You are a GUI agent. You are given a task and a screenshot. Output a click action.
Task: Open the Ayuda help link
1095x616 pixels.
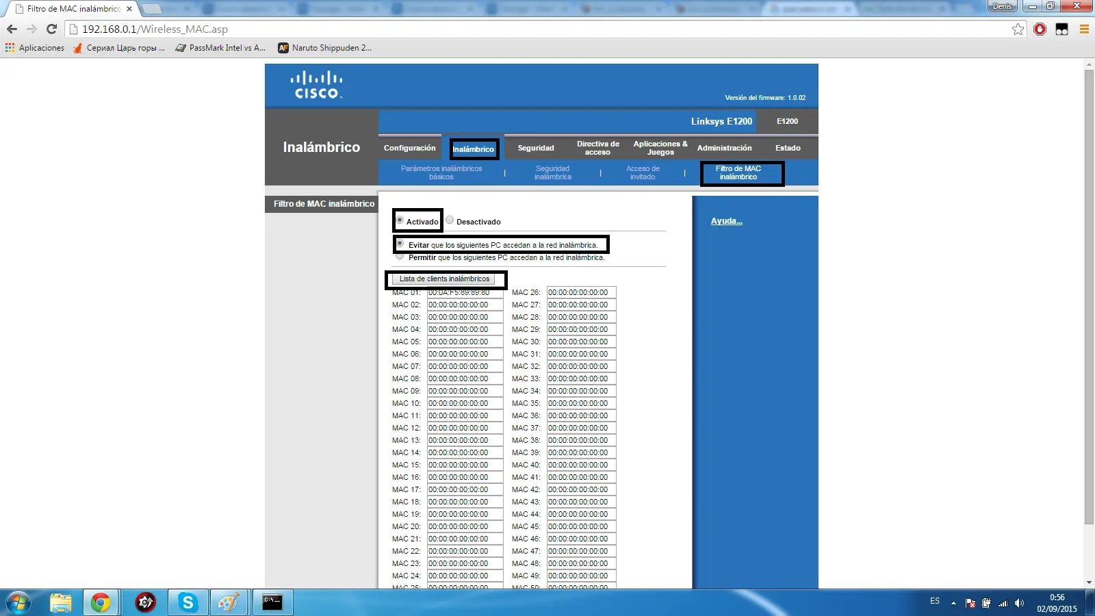point(726,221)
